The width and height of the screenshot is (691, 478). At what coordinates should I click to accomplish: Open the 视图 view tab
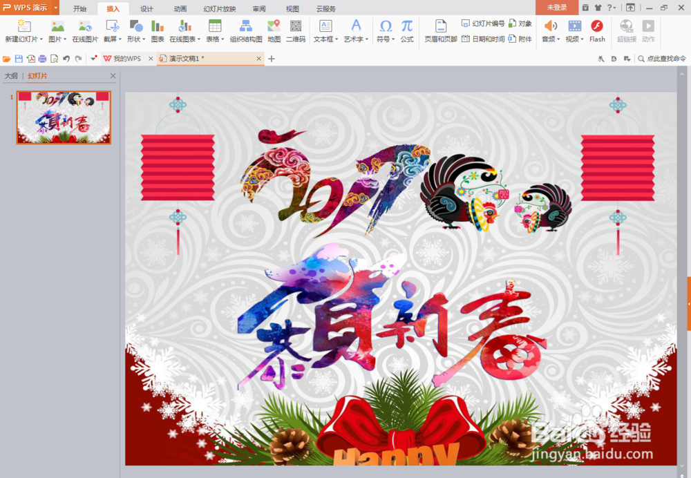[292, 8]
